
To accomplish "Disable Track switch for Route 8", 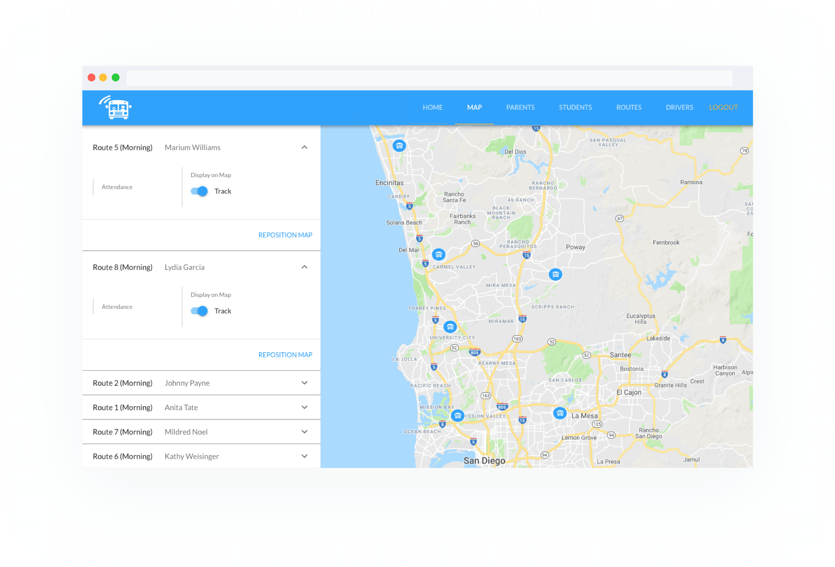I will (x=199, y=311).
